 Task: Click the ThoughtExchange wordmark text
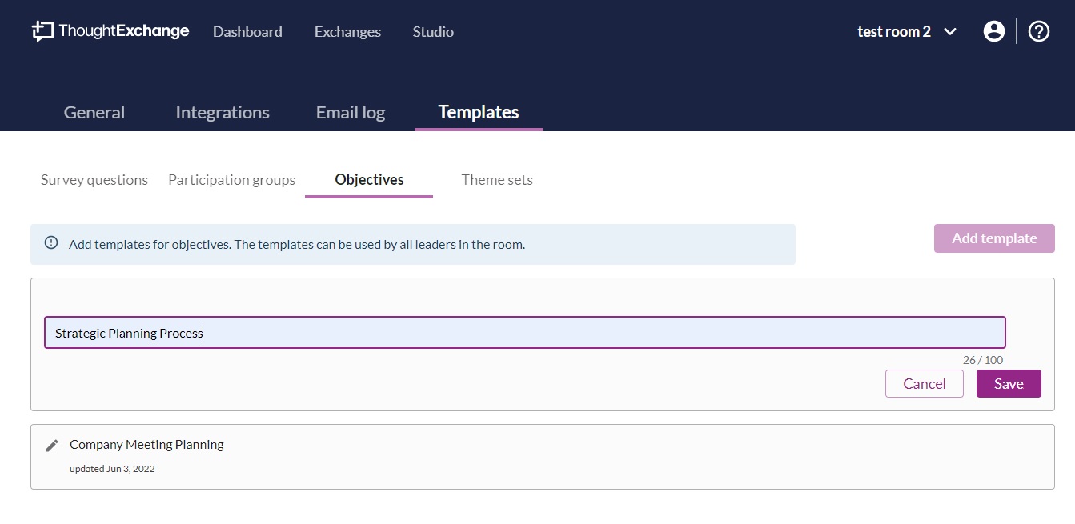[124, 31]
